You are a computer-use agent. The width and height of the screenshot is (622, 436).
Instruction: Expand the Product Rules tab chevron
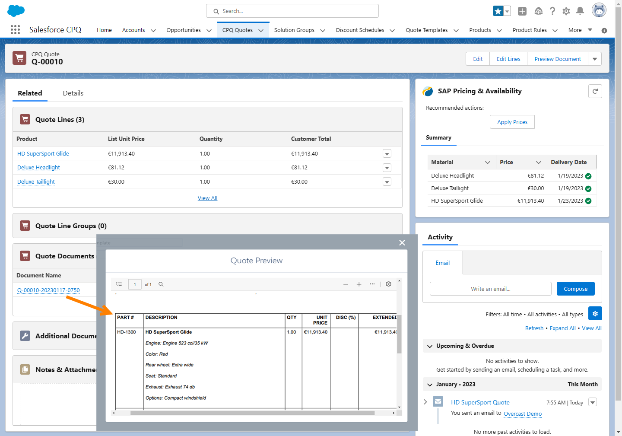[555, 30]
